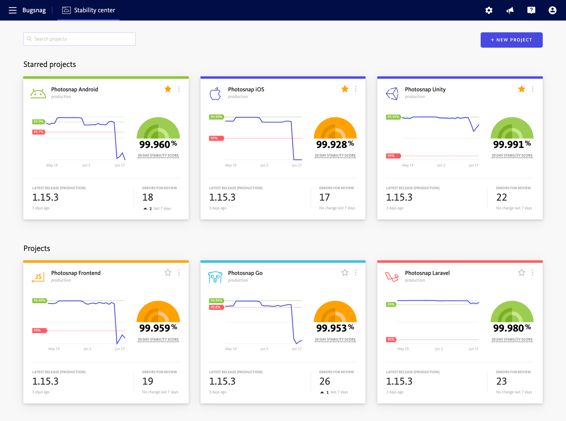Click Android errors for review count 18

148,197
